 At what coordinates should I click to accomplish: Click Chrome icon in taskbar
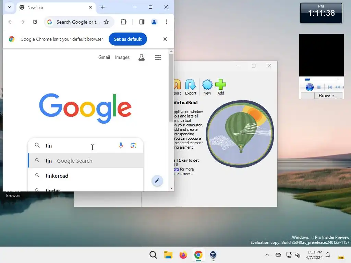click(x=198, y=255)
